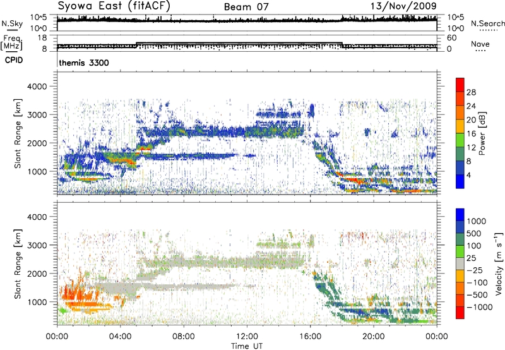Click the '04:00' time axis label
Viewport: 505px width, 350px height.
click(121, 337)
